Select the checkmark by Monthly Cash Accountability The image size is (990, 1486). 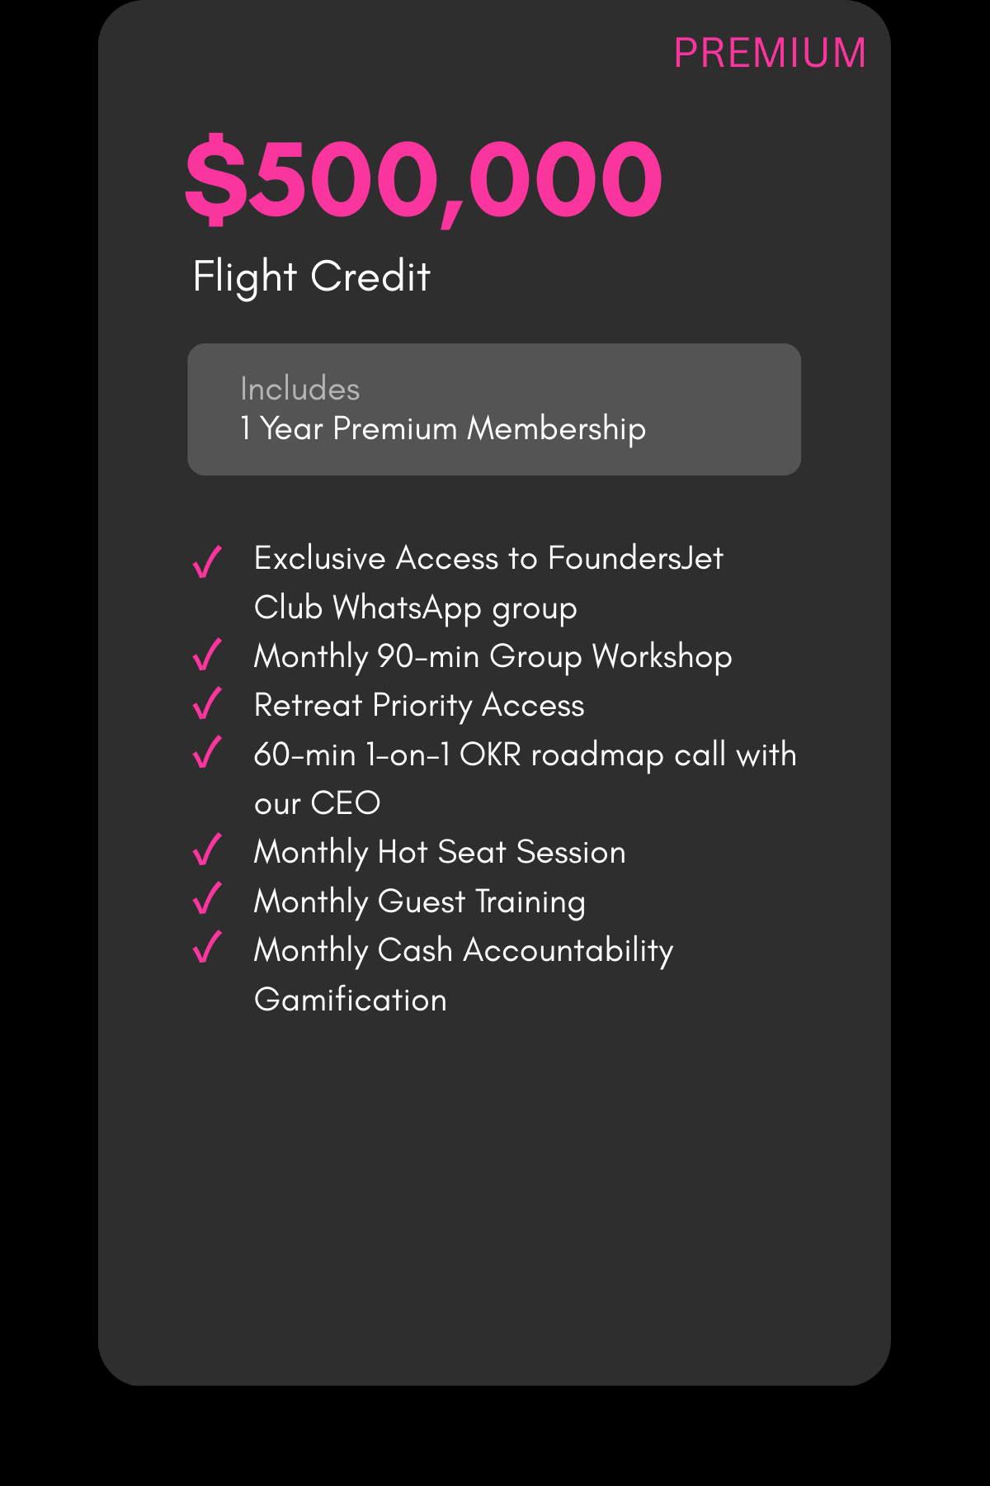(207, 947)
